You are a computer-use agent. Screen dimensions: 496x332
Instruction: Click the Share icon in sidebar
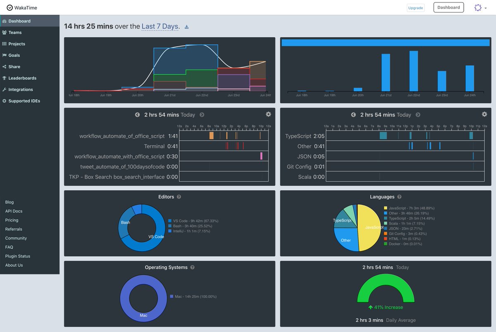point(5,67)
